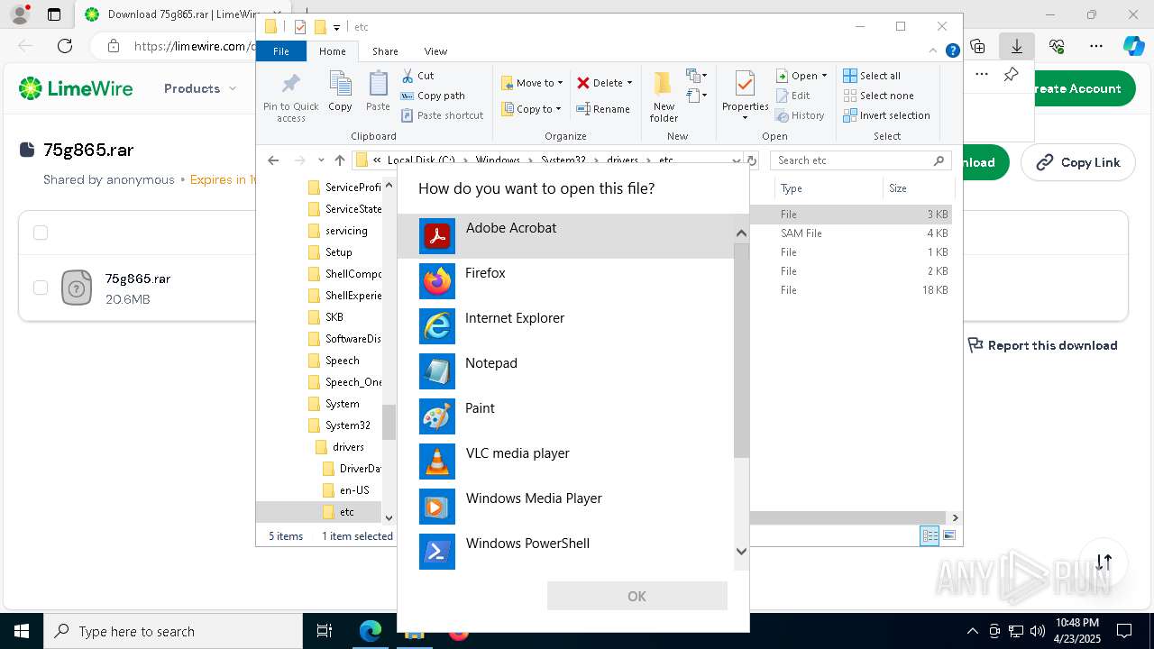Click History in the Open group
The image size is (1154, 649).
tap(800, 115)
